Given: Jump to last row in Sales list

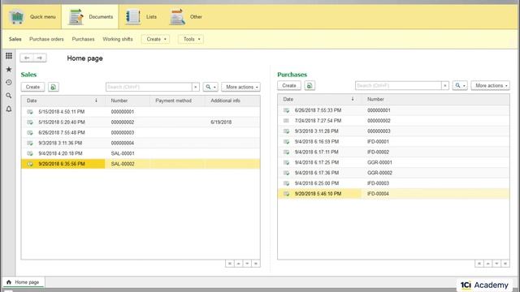Looking at the screenshot, I should (x=256, y=264).
